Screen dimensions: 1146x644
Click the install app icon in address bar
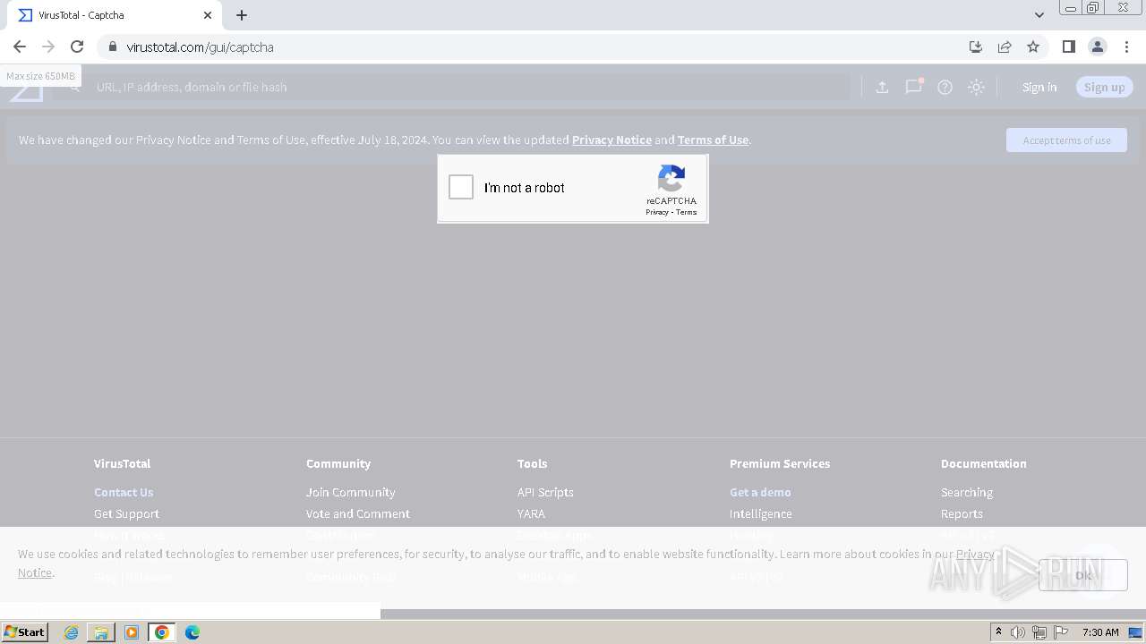point(976,47)
